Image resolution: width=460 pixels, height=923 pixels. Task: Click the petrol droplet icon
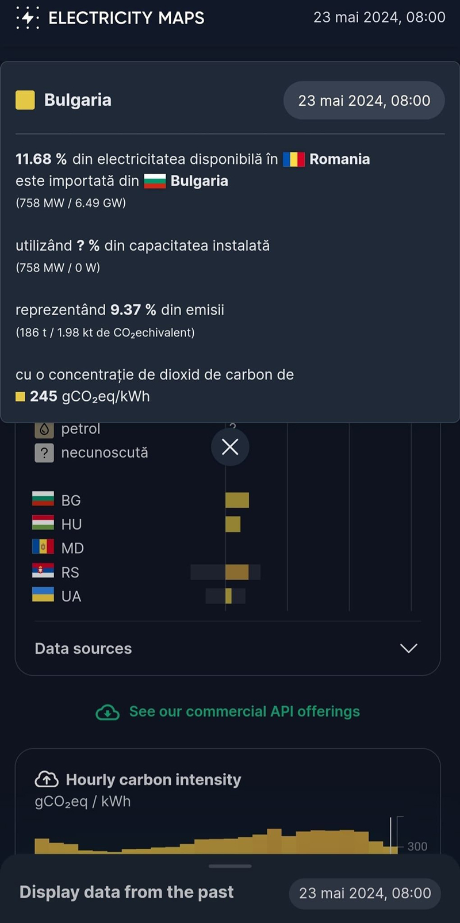pyautogui.click(x=44, y=430)
